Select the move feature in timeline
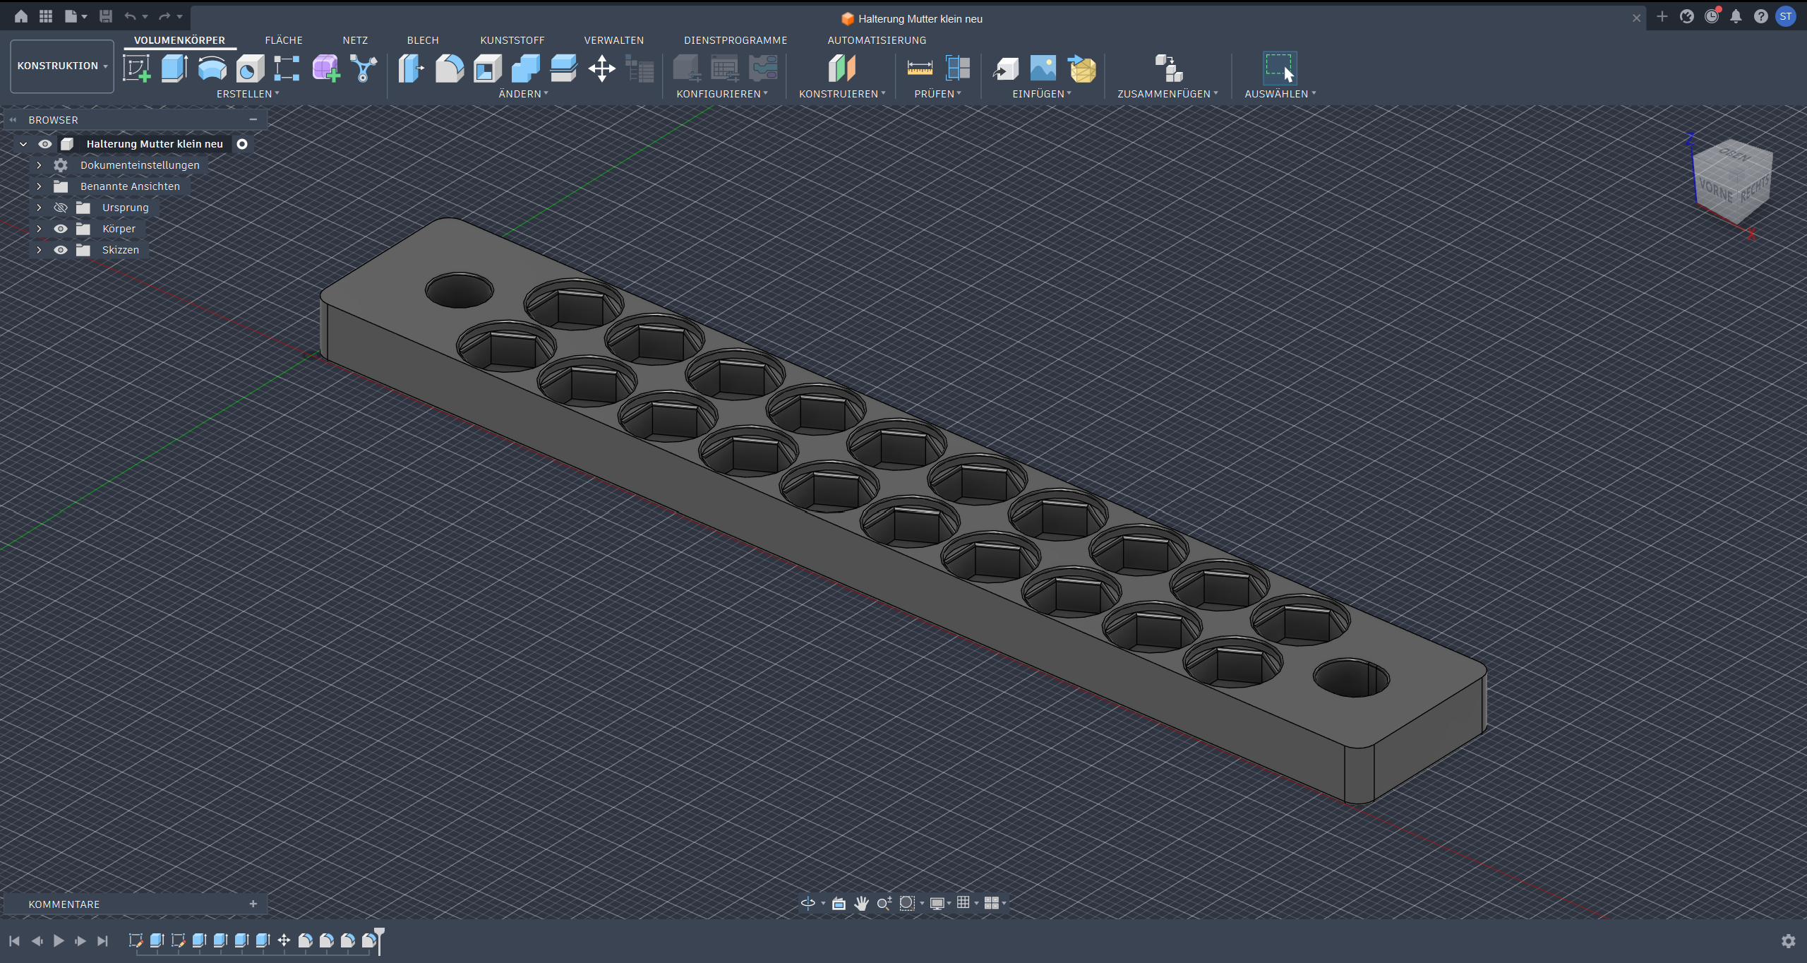 pyautogui.click(x=284, y=940)
